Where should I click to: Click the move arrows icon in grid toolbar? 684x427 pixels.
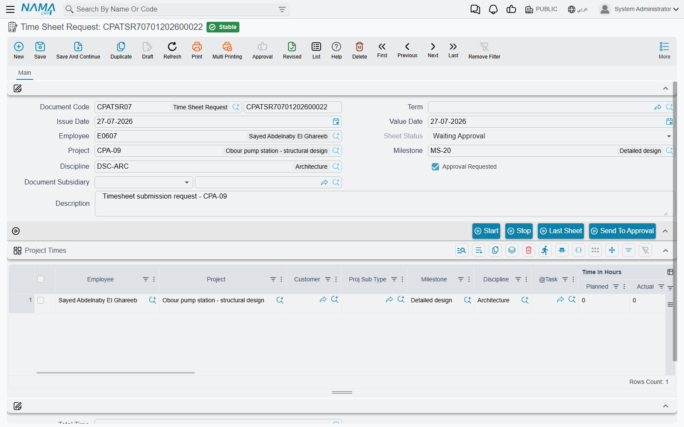coord(612,250)
